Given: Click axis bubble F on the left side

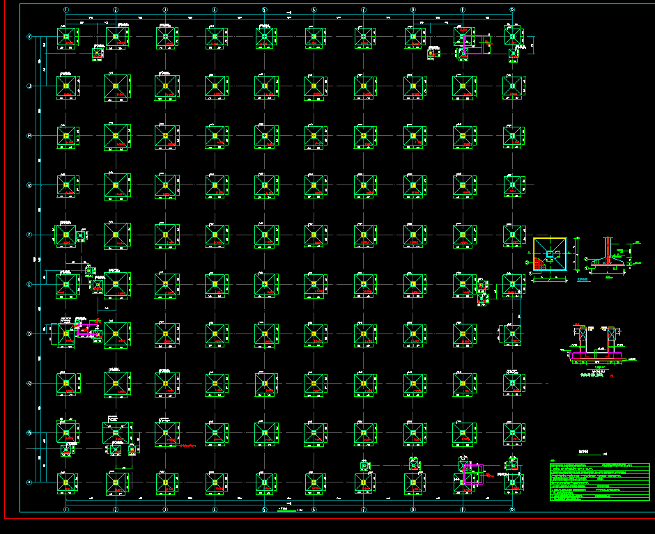Looking at the screenshot, I should click(29, 235).
